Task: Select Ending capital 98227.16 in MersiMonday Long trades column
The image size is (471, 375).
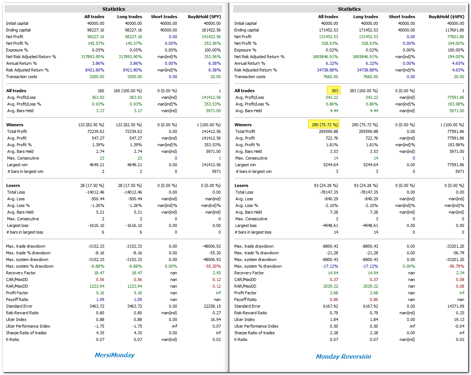Action: pyautogui.click(x=133, y=30)
